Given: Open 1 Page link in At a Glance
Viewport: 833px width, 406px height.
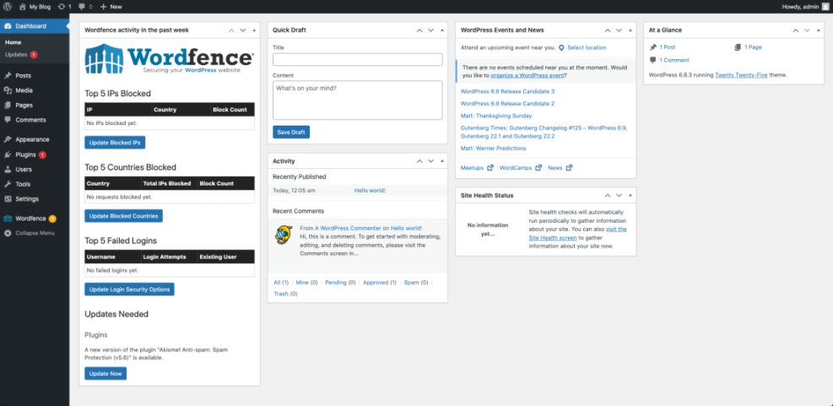Looking at the screenshot, I should (x=753, y=47).
